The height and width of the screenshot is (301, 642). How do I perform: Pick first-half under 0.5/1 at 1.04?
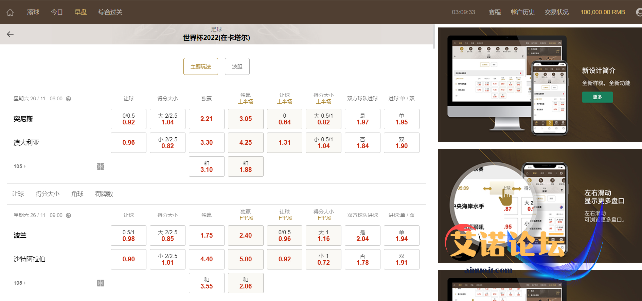[323, 143]
